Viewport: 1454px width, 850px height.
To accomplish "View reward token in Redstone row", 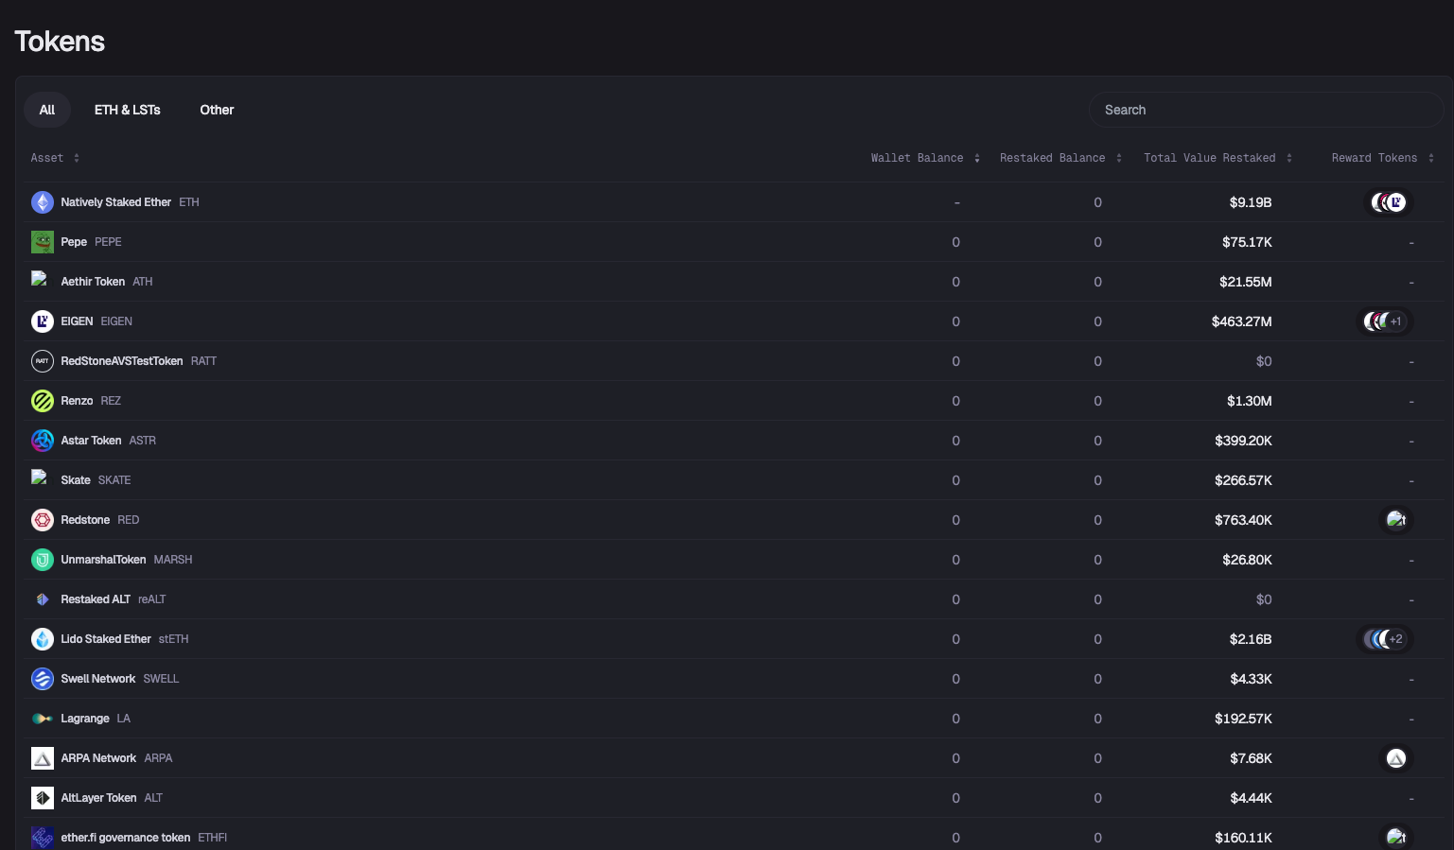I will [1396, 520].
